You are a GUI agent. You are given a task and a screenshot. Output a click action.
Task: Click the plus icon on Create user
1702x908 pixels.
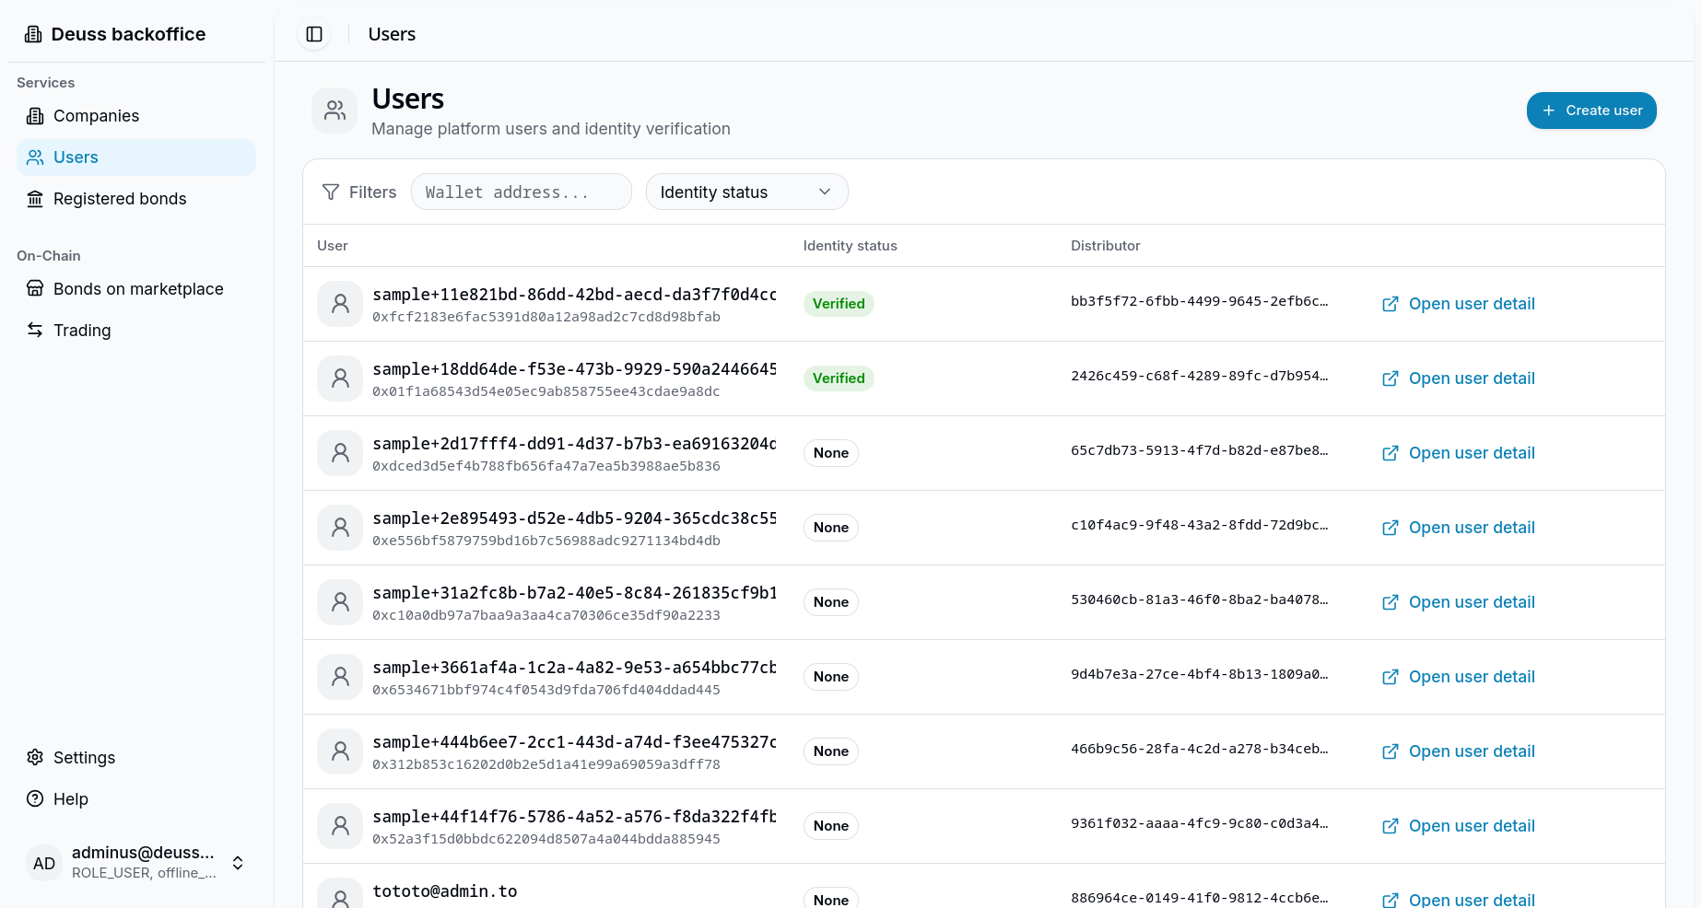(x=1549, y=111)
